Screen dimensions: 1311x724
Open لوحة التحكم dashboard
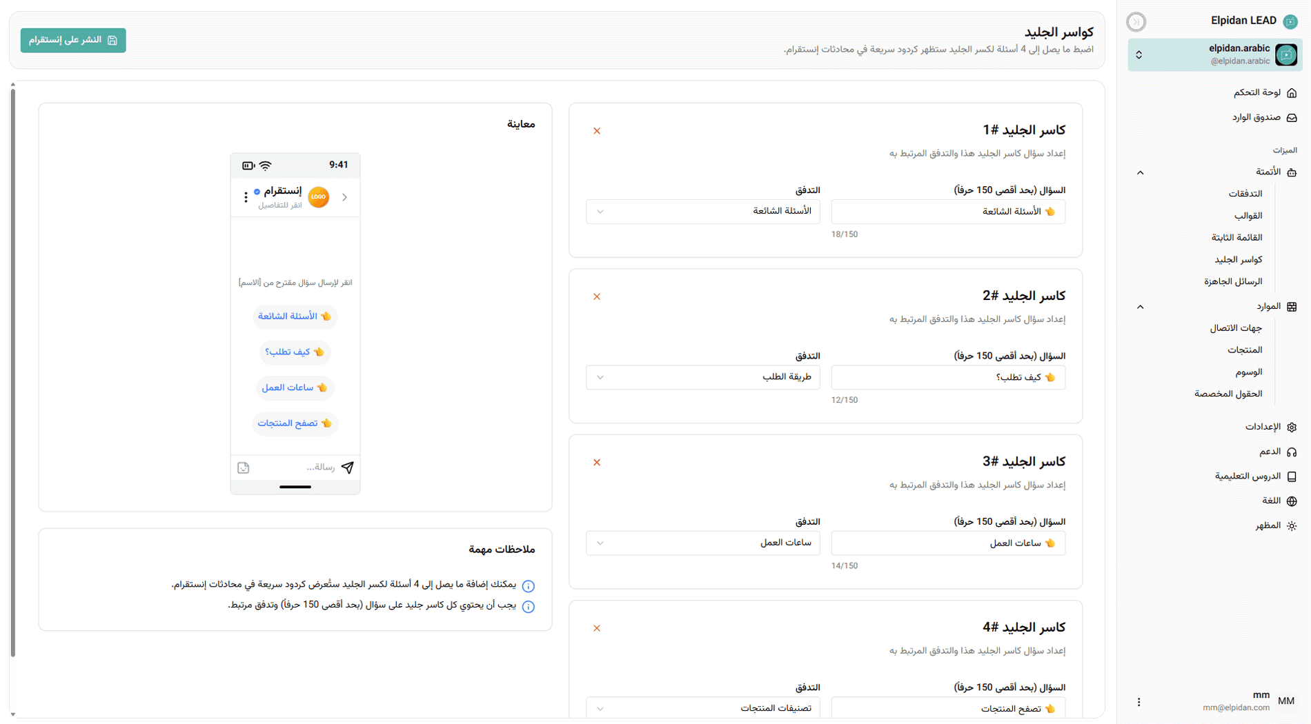coord(1257,92)
